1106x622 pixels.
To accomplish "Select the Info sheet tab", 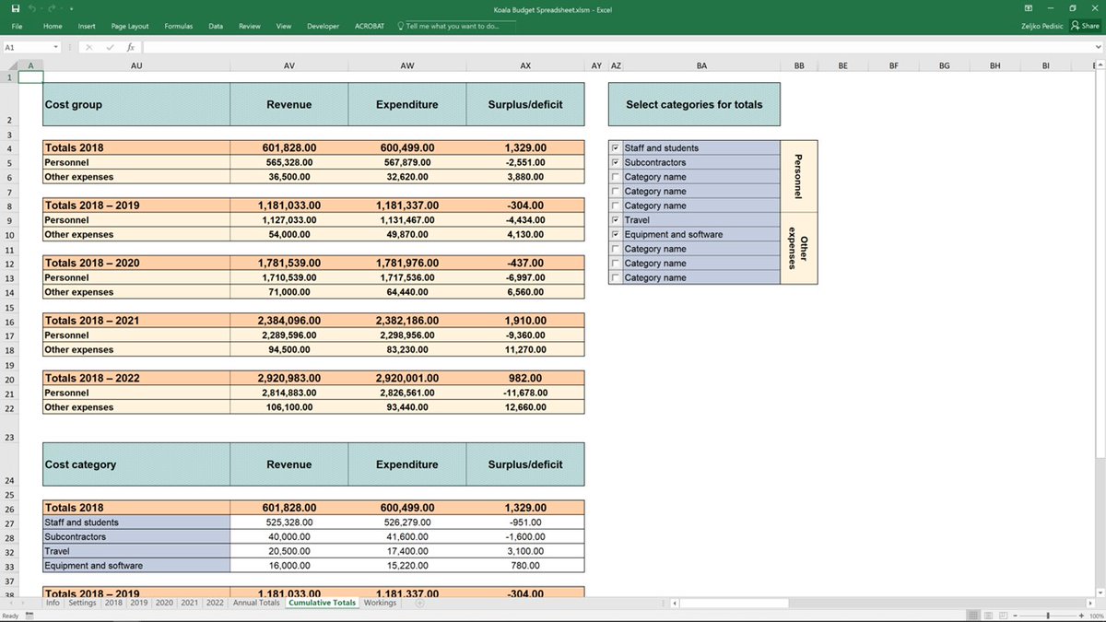I will pyautogui.click(x=53, y=603).
